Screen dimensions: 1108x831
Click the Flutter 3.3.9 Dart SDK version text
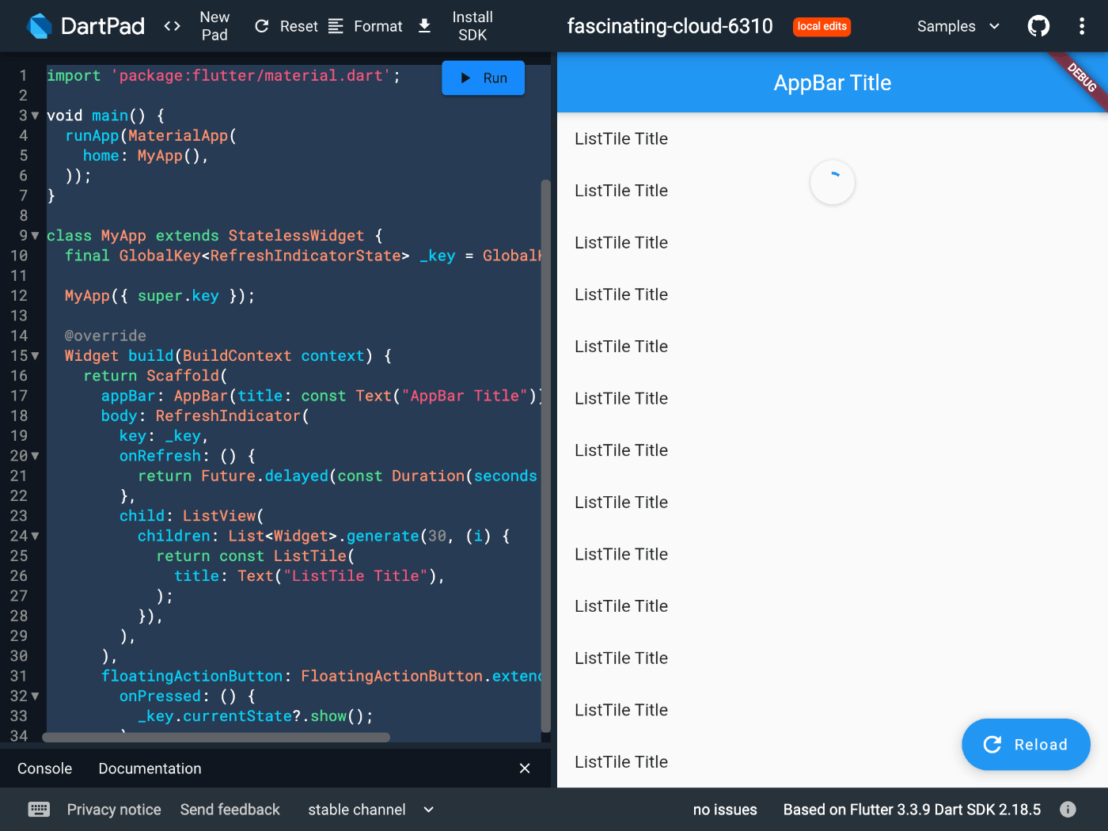click(912, 810)
